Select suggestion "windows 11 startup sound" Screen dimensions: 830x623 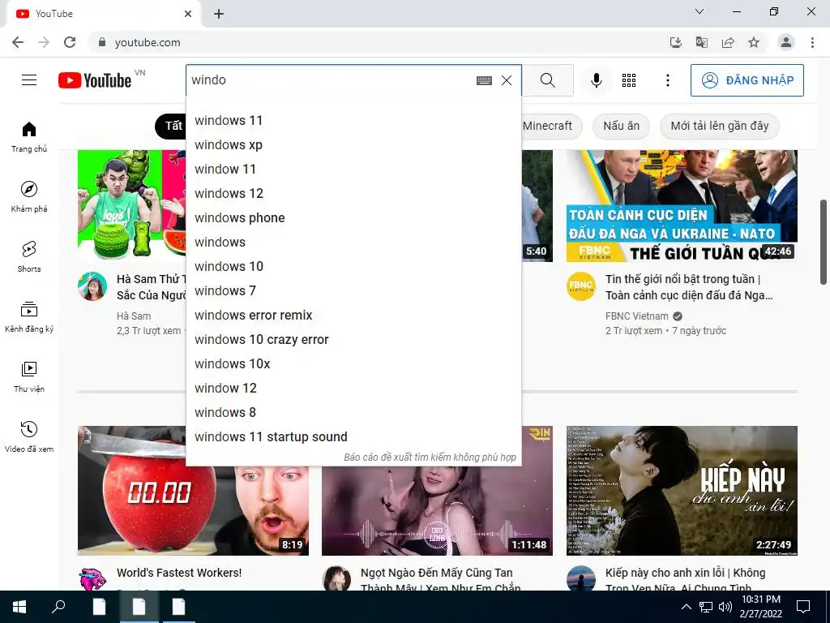pos(353,437)
